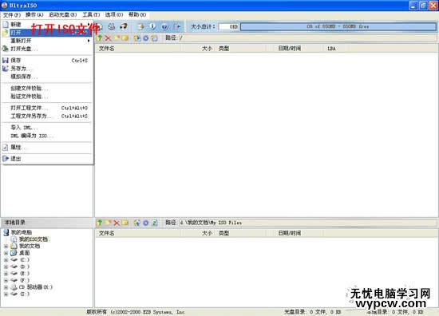Image resolution: width=439 pixels, height=316 pixels.
Task: Expand the (F:) drive tree node
Action: [x=6, y=280]
